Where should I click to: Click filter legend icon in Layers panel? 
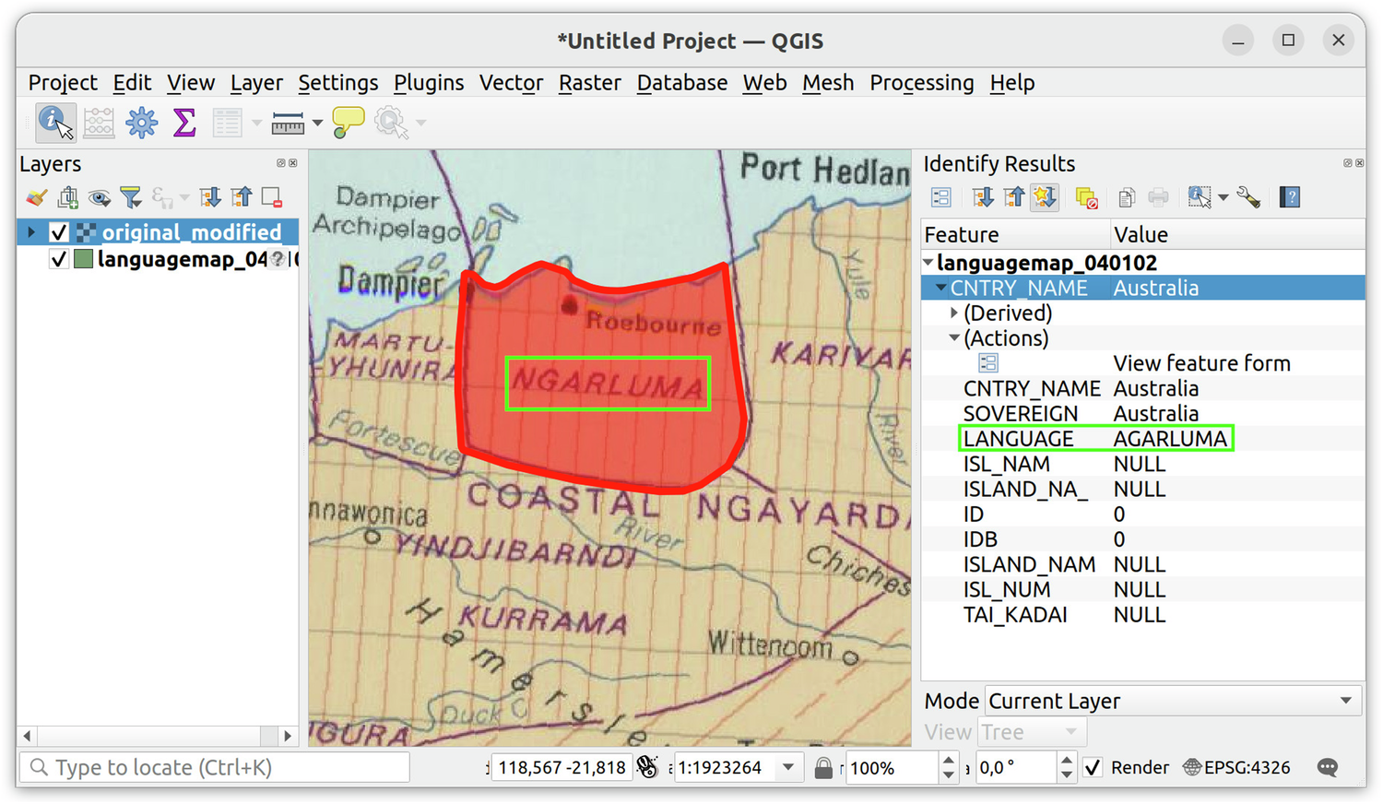tap(131, 197)
